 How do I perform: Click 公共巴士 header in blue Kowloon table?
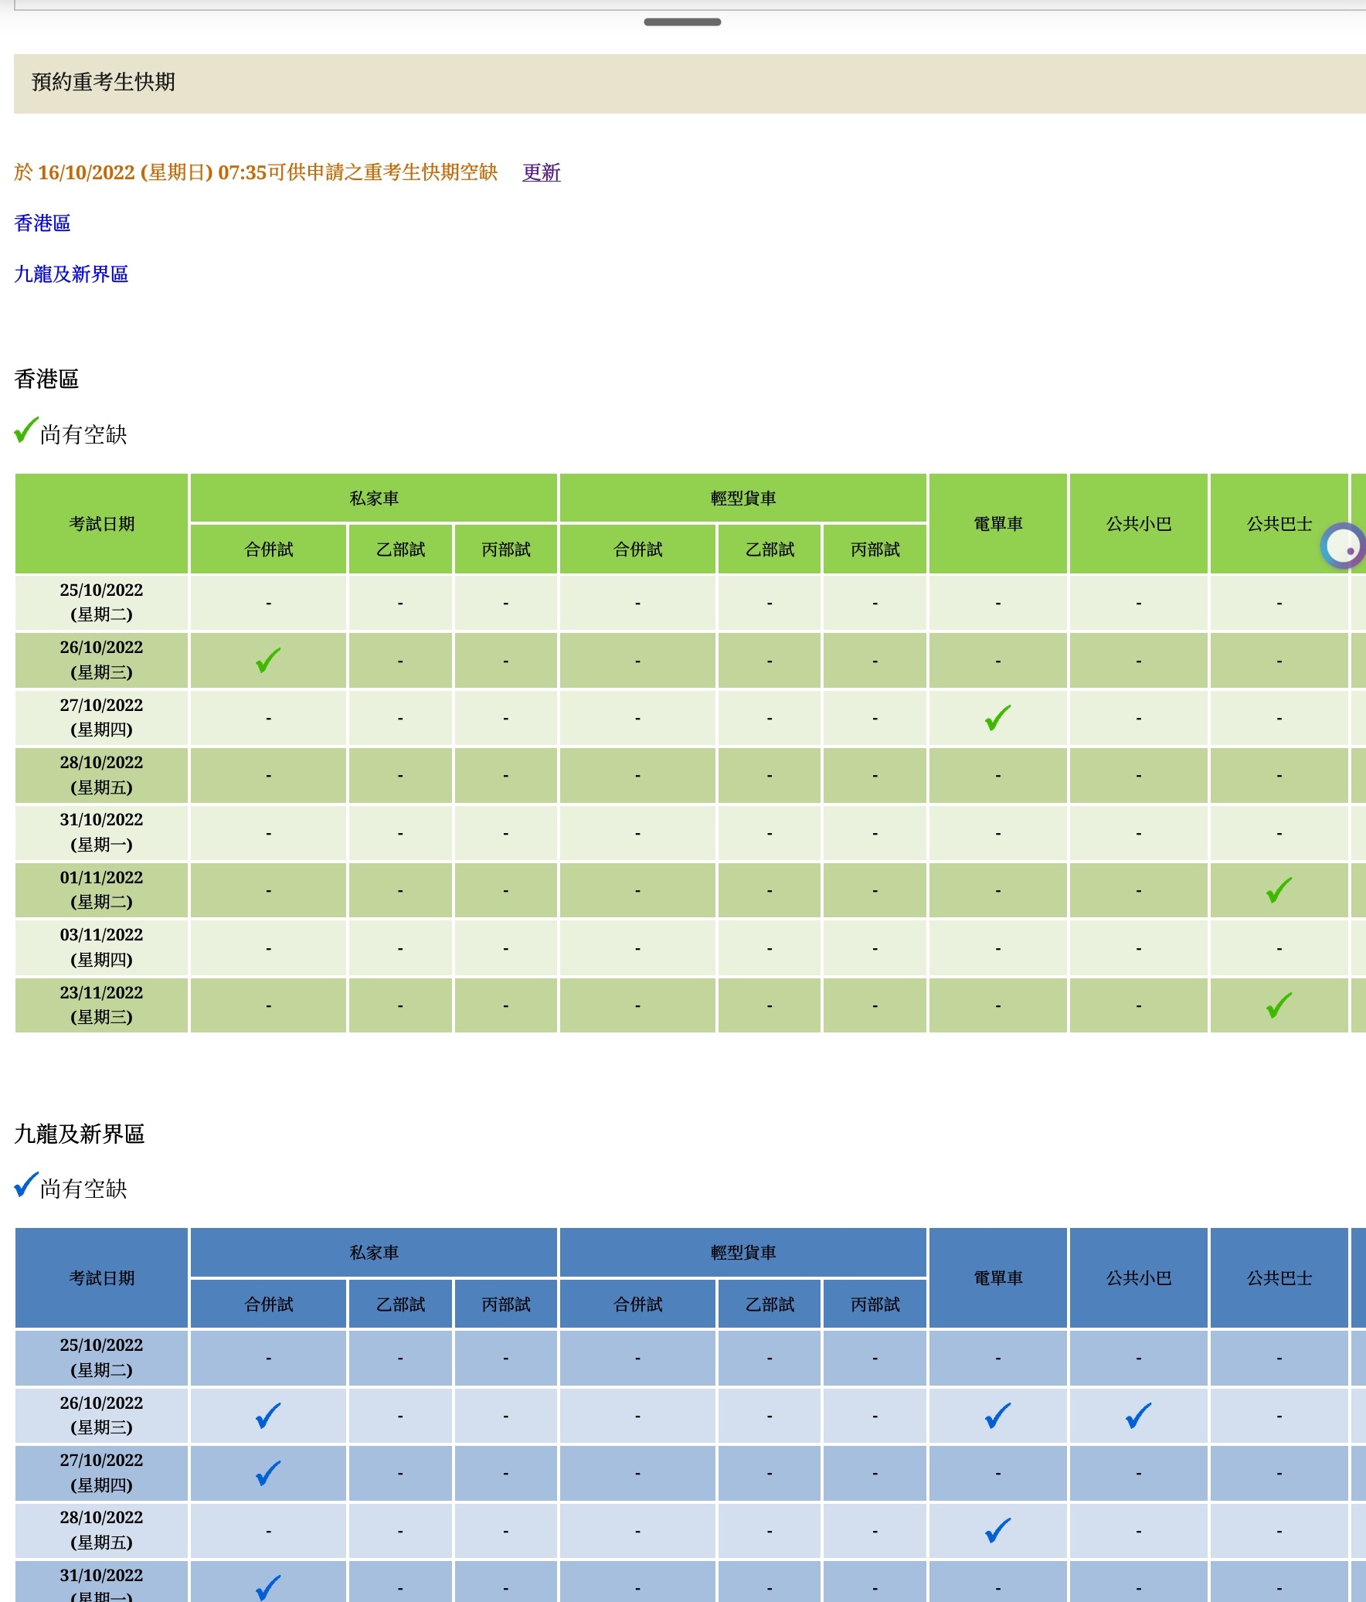1279,1278
